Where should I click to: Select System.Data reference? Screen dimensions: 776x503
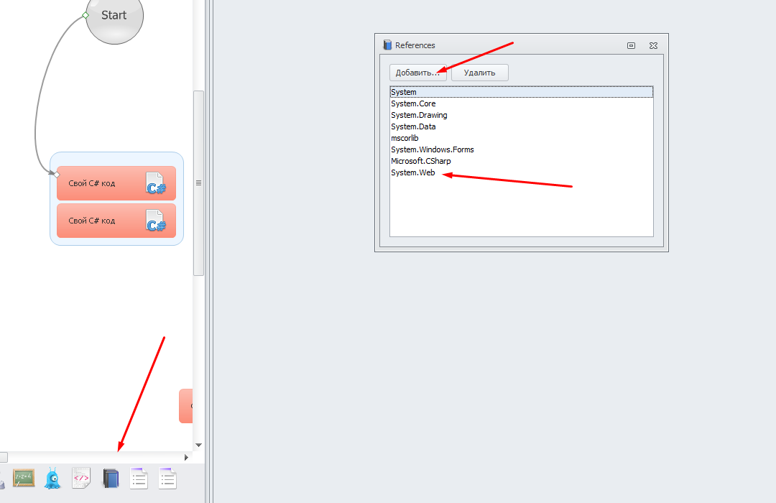point(522,126)
